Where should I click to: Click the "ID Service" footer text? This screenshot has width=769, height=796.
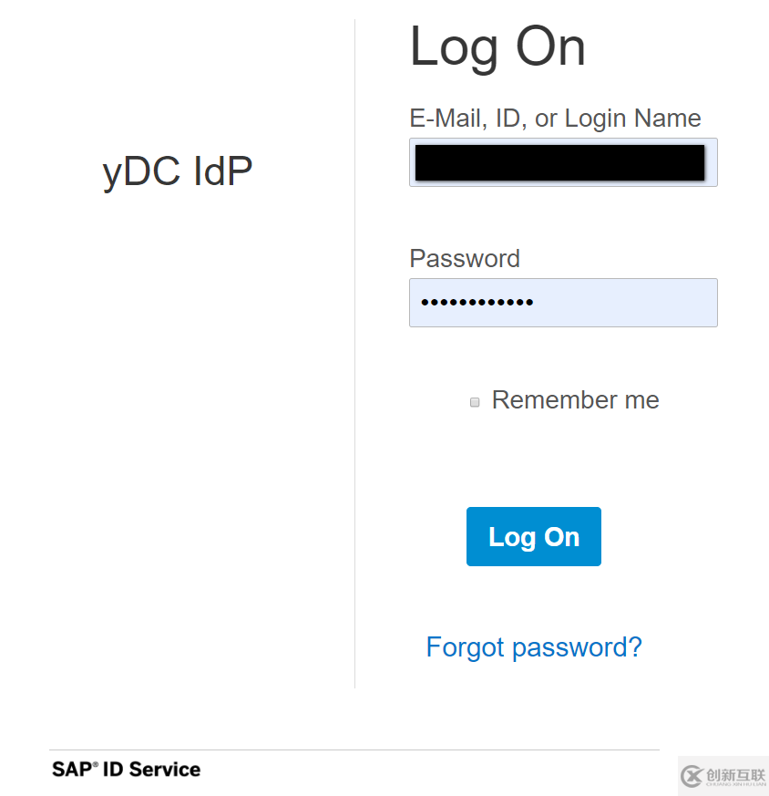click(x=151, y=770)
